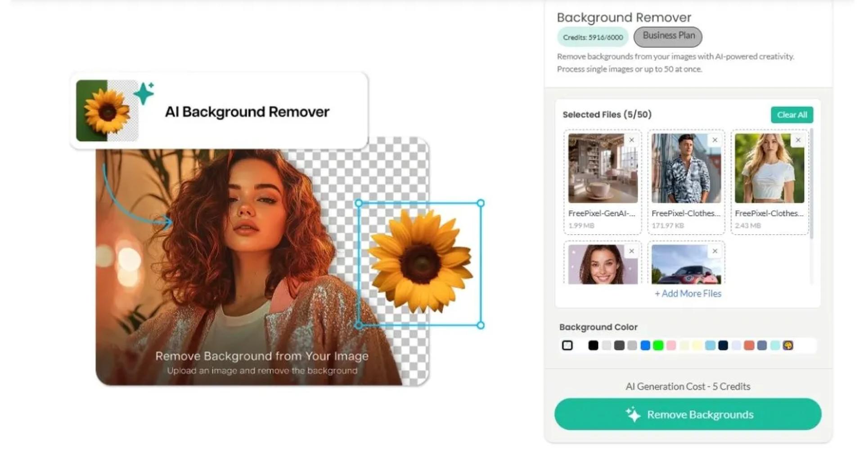The width and height of the screenshot is (864, 454).
Task: Remove the red car image file
Action: (x=715, y=251)
